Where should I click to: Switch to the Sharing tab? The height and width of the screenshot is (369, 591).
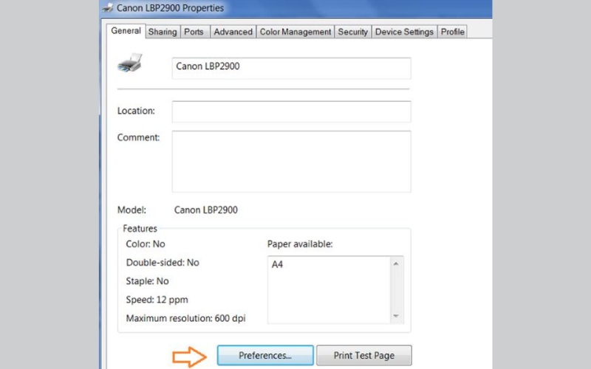pos(163,32)
